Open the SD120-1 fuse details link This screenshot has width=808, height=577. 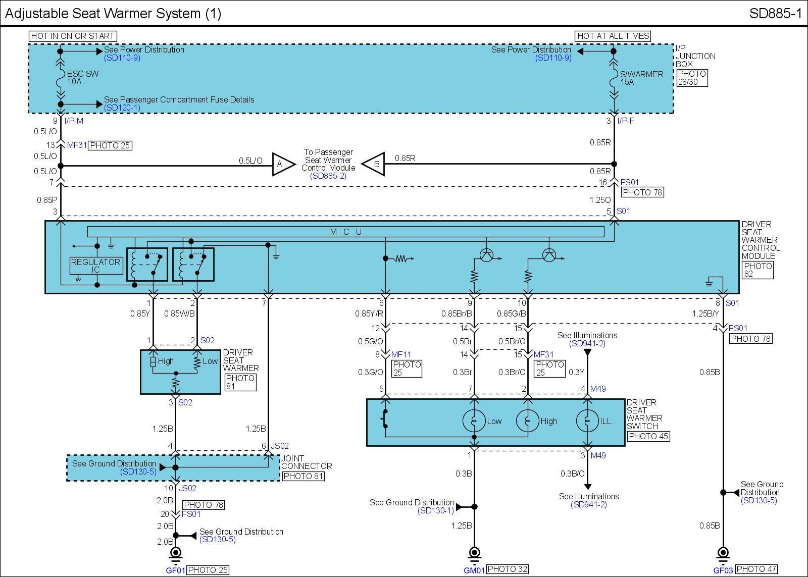(x=122, y=108)
